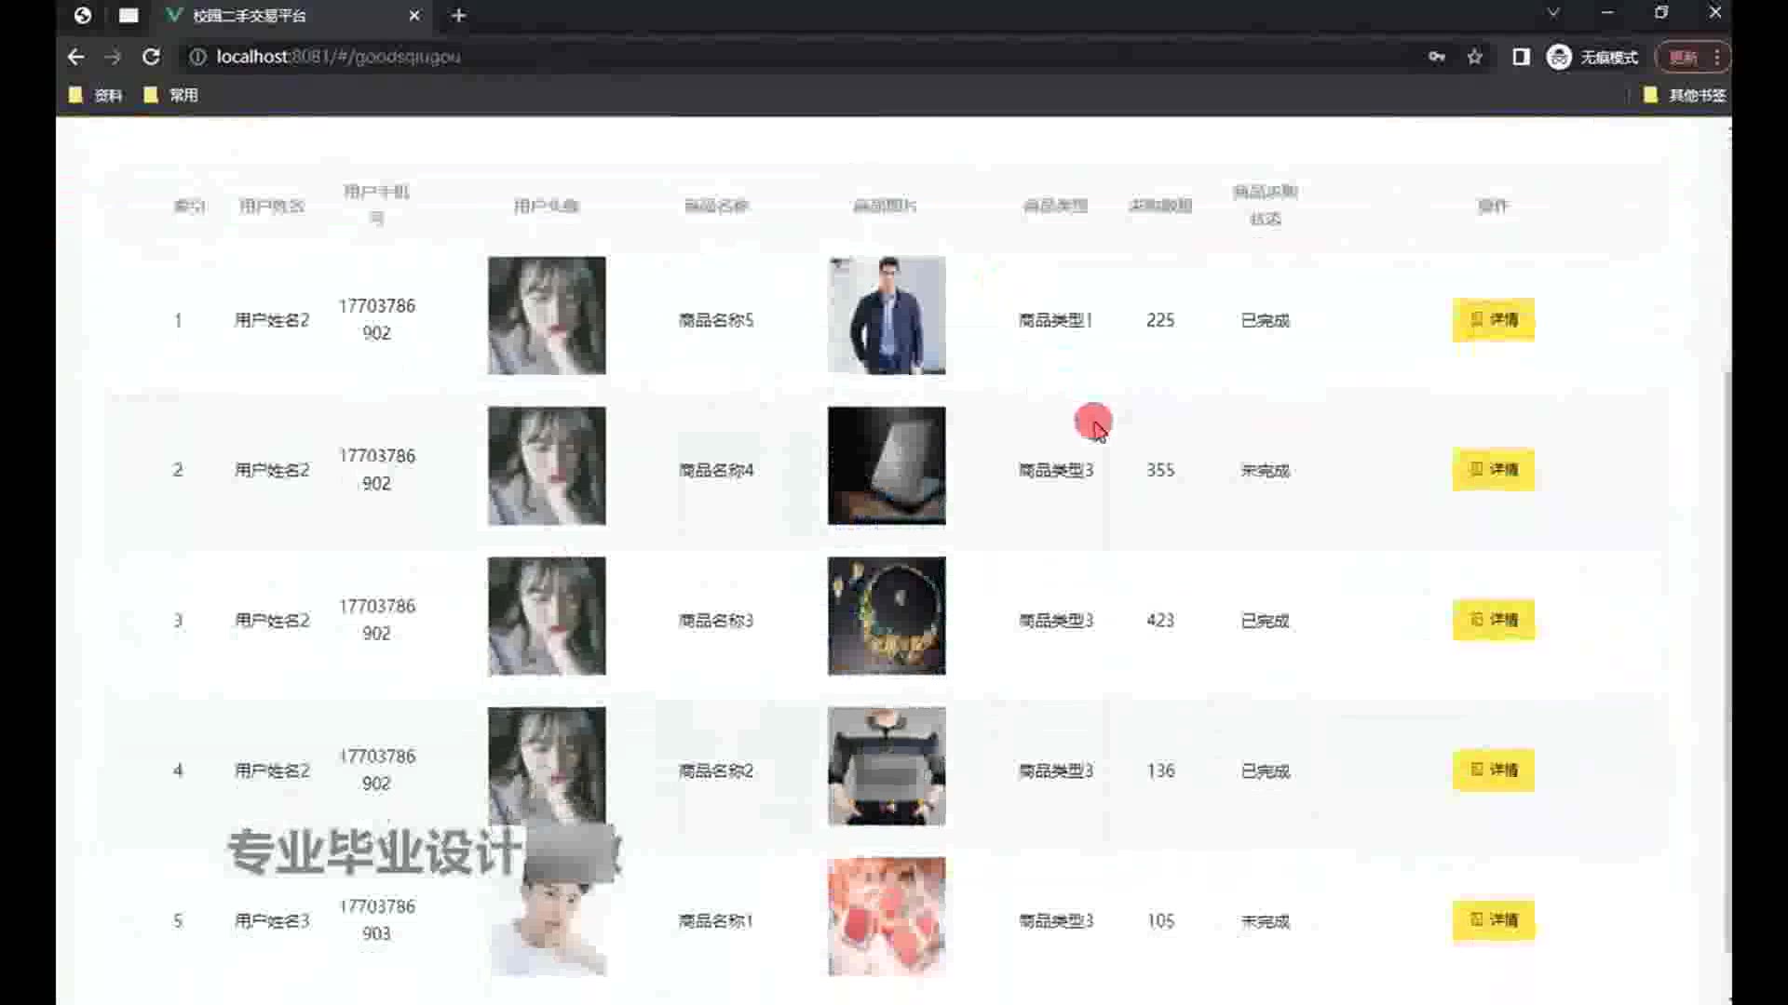Bookmark this page with the star icon
This screenshot has width=1788, height=1005.
(x=1475, y=57)
